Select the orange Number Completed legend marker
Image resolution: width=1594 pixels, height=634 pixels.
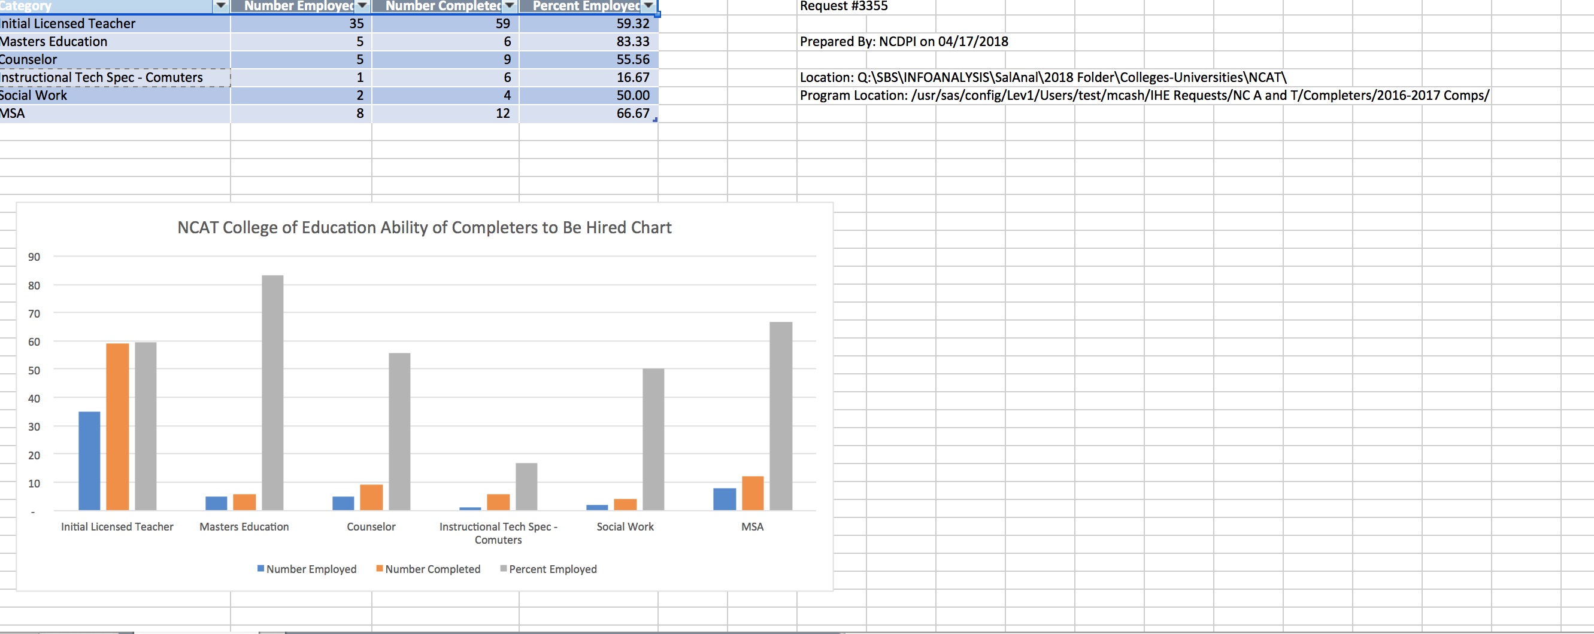coord(379,568)
